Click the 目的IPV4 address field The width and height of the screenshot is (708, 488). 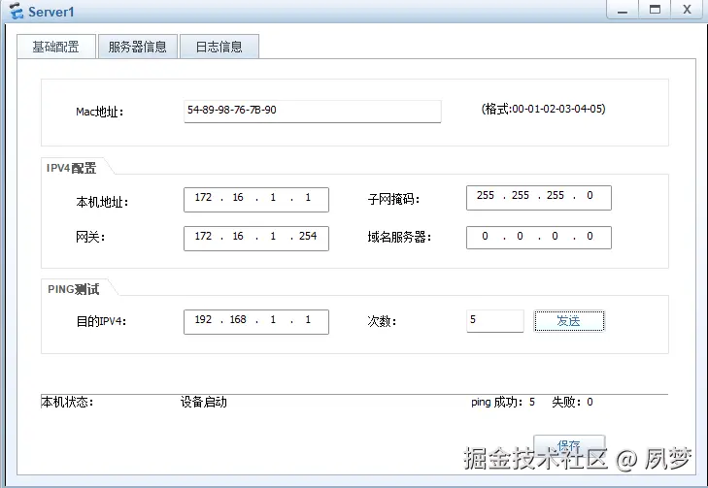click(256, 321)
